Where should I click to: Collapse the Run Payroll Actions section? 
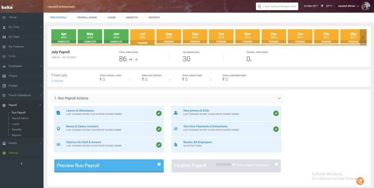279,98
